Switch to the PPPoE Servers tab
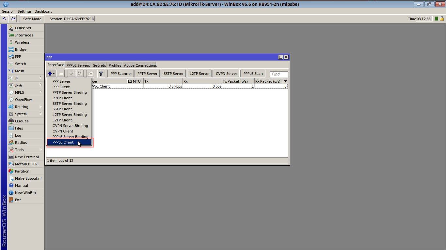The image size is (446, 250). 78,65
